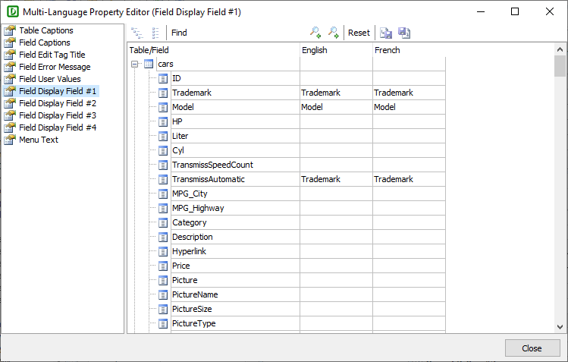The width and height of the screenshot is (568, 362).
Task: Click the Trademark field icon in tree
Action: 163,93
